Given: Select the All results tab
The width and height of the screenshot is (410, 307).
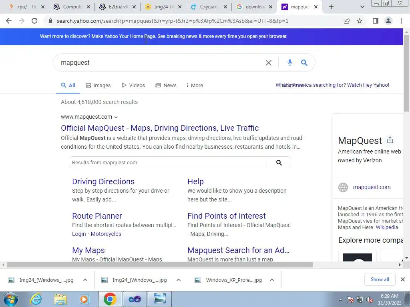Looking at the screenshot, I should [68, 86].
